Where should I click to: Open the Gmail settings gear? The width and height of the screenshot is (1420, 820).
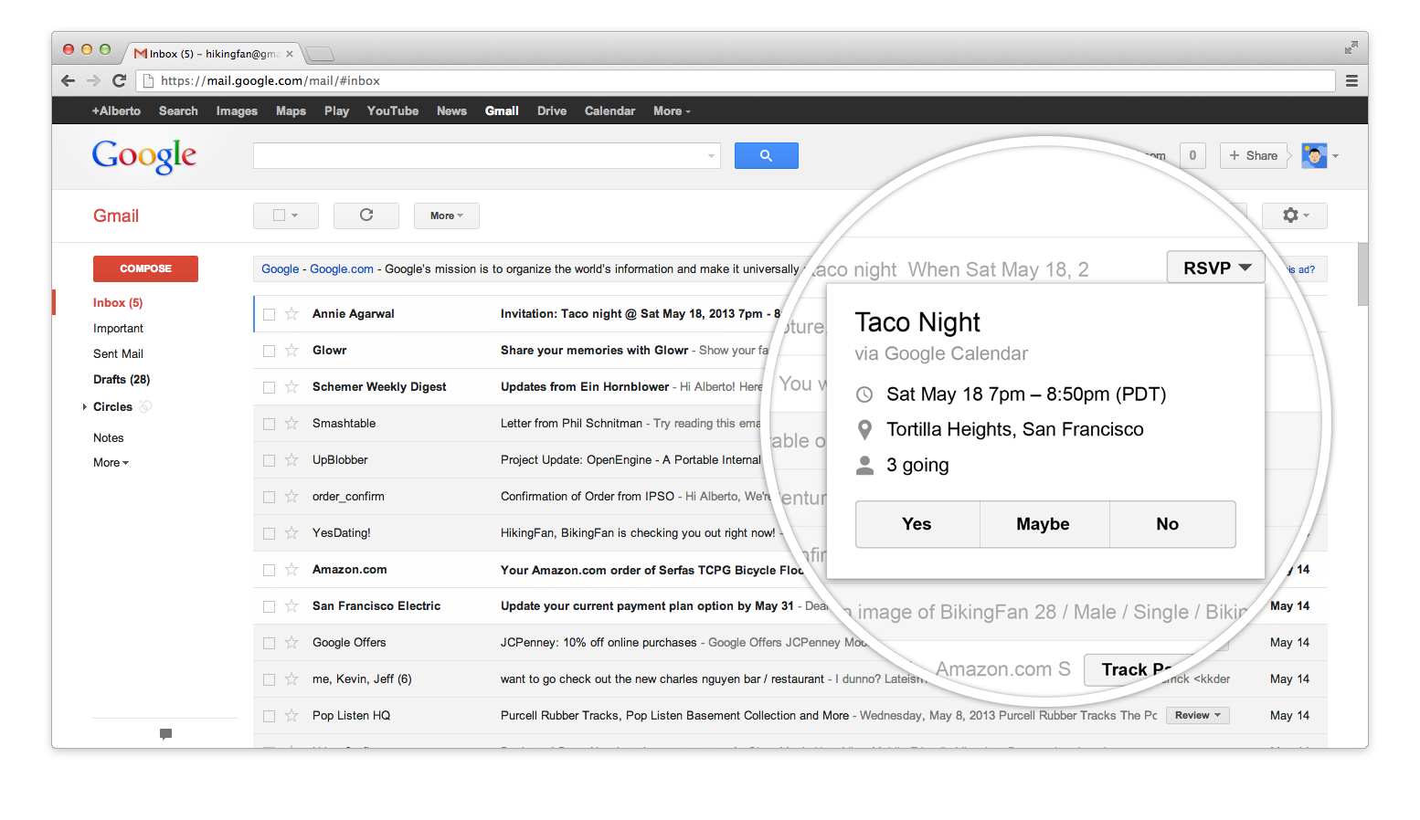pos(1294,216)
